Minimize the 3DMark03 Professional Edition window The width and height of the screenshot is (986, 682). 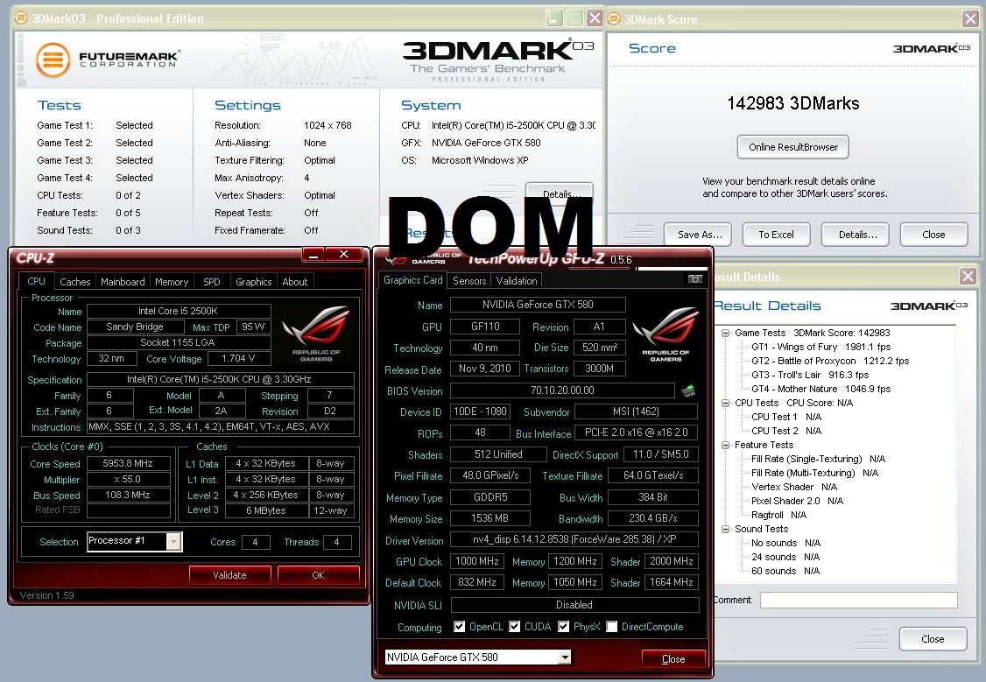coord(553,18)
